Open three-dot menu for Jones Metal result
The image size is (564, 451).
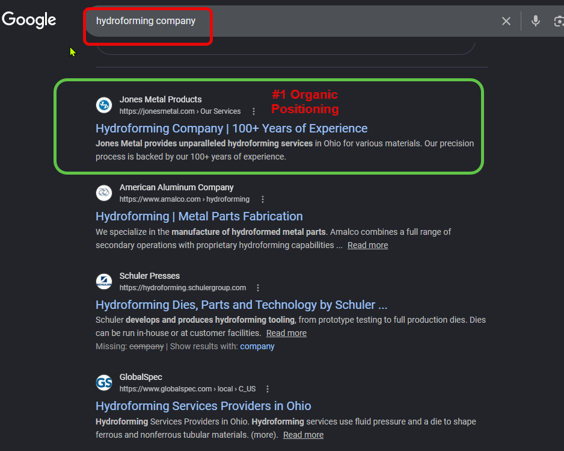tap(254, 111)
